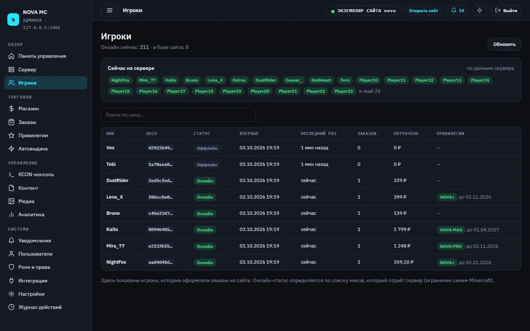530x331 pixels.
Task: Click the Привилегии star icon
Action: (11, 135)
